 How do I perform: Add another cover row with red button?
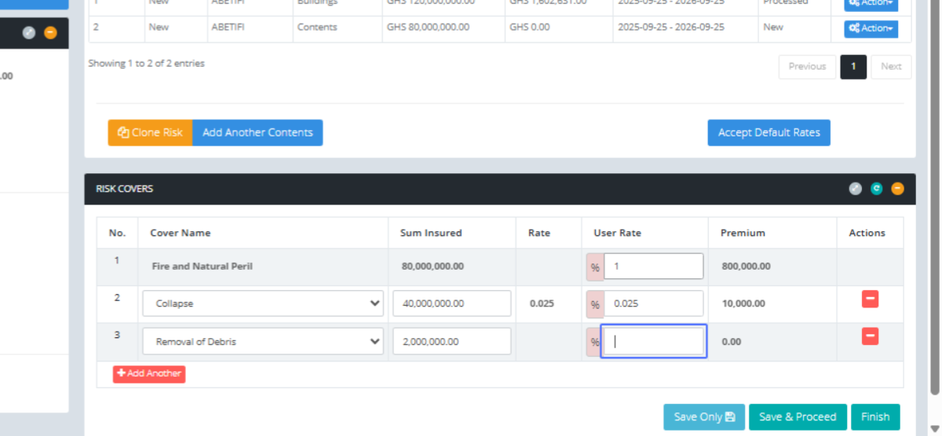(x=149, y=374)
